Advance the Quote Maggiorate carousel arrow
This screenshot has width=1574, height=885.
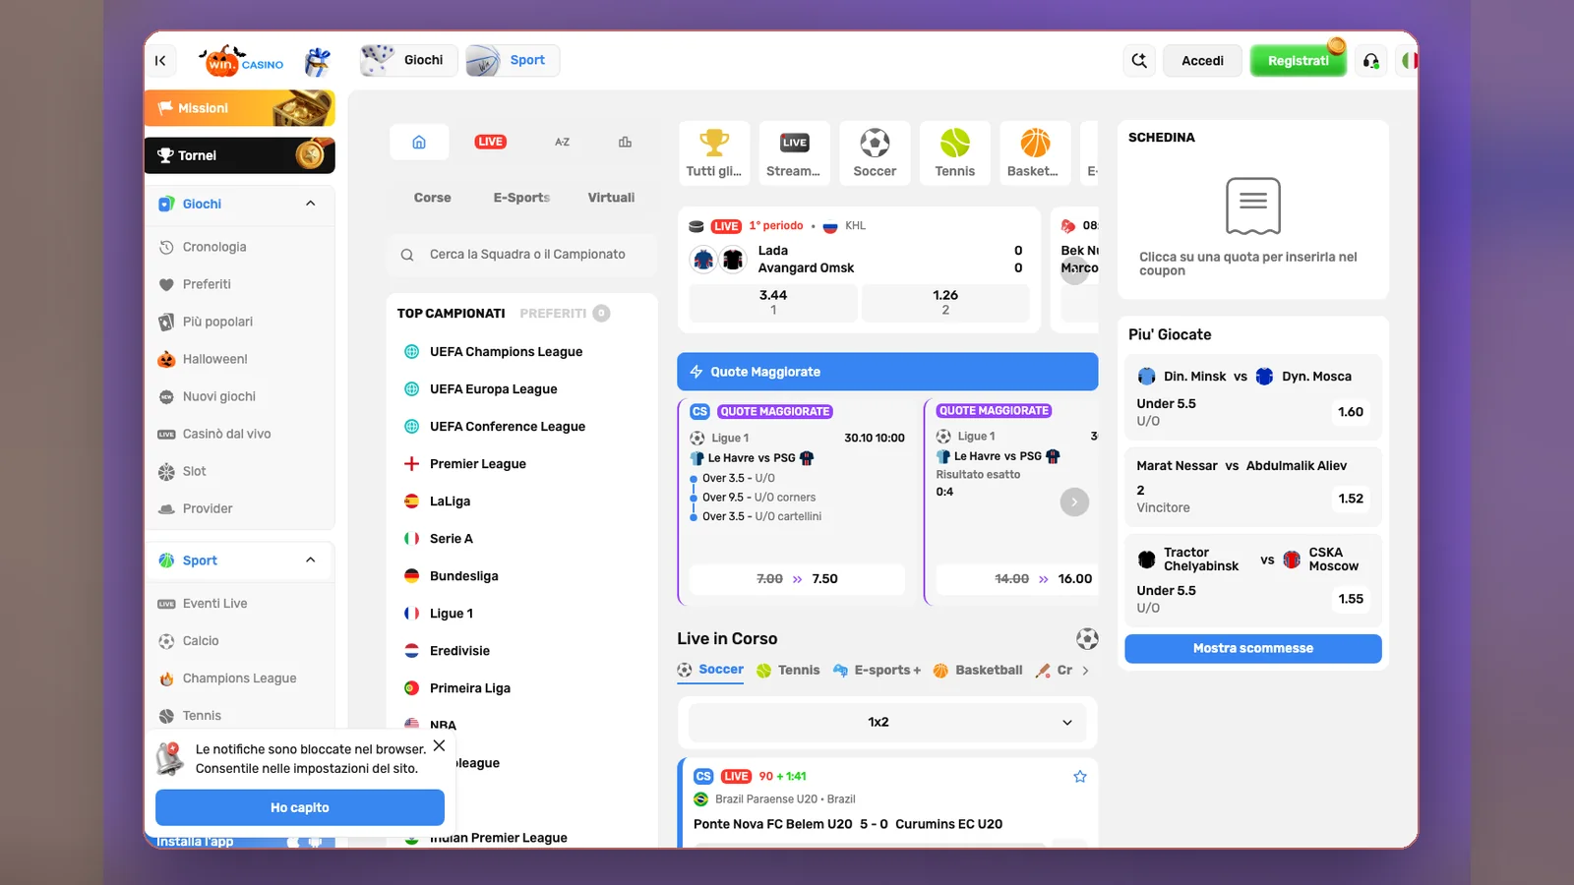(1074, 502)
